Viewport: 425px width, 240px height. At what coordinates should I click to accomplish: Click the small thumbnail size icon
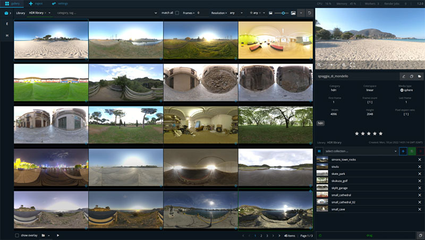[270, 13]
